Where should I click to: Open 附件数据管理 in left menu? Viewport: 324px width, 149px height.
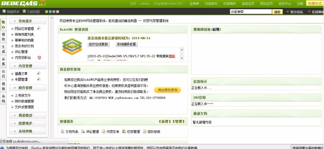24,101
